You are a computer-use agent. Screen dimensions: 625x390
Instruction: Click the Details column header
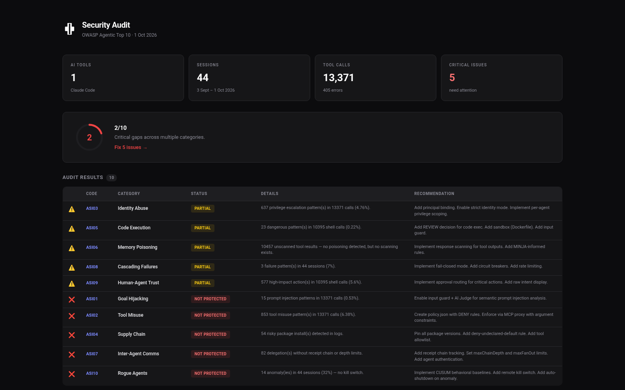tap(270, 193)
